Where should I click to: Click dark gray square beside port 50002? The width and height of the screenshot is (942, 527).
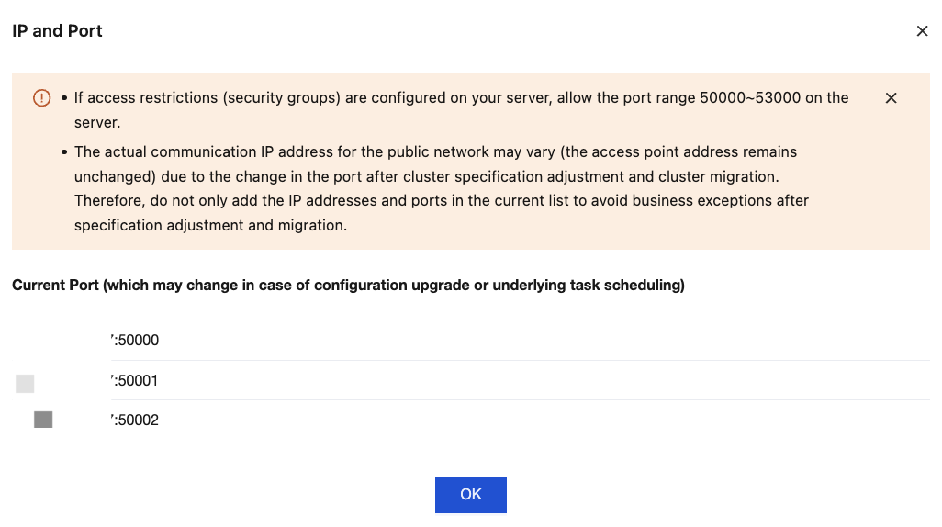(43, 420)
